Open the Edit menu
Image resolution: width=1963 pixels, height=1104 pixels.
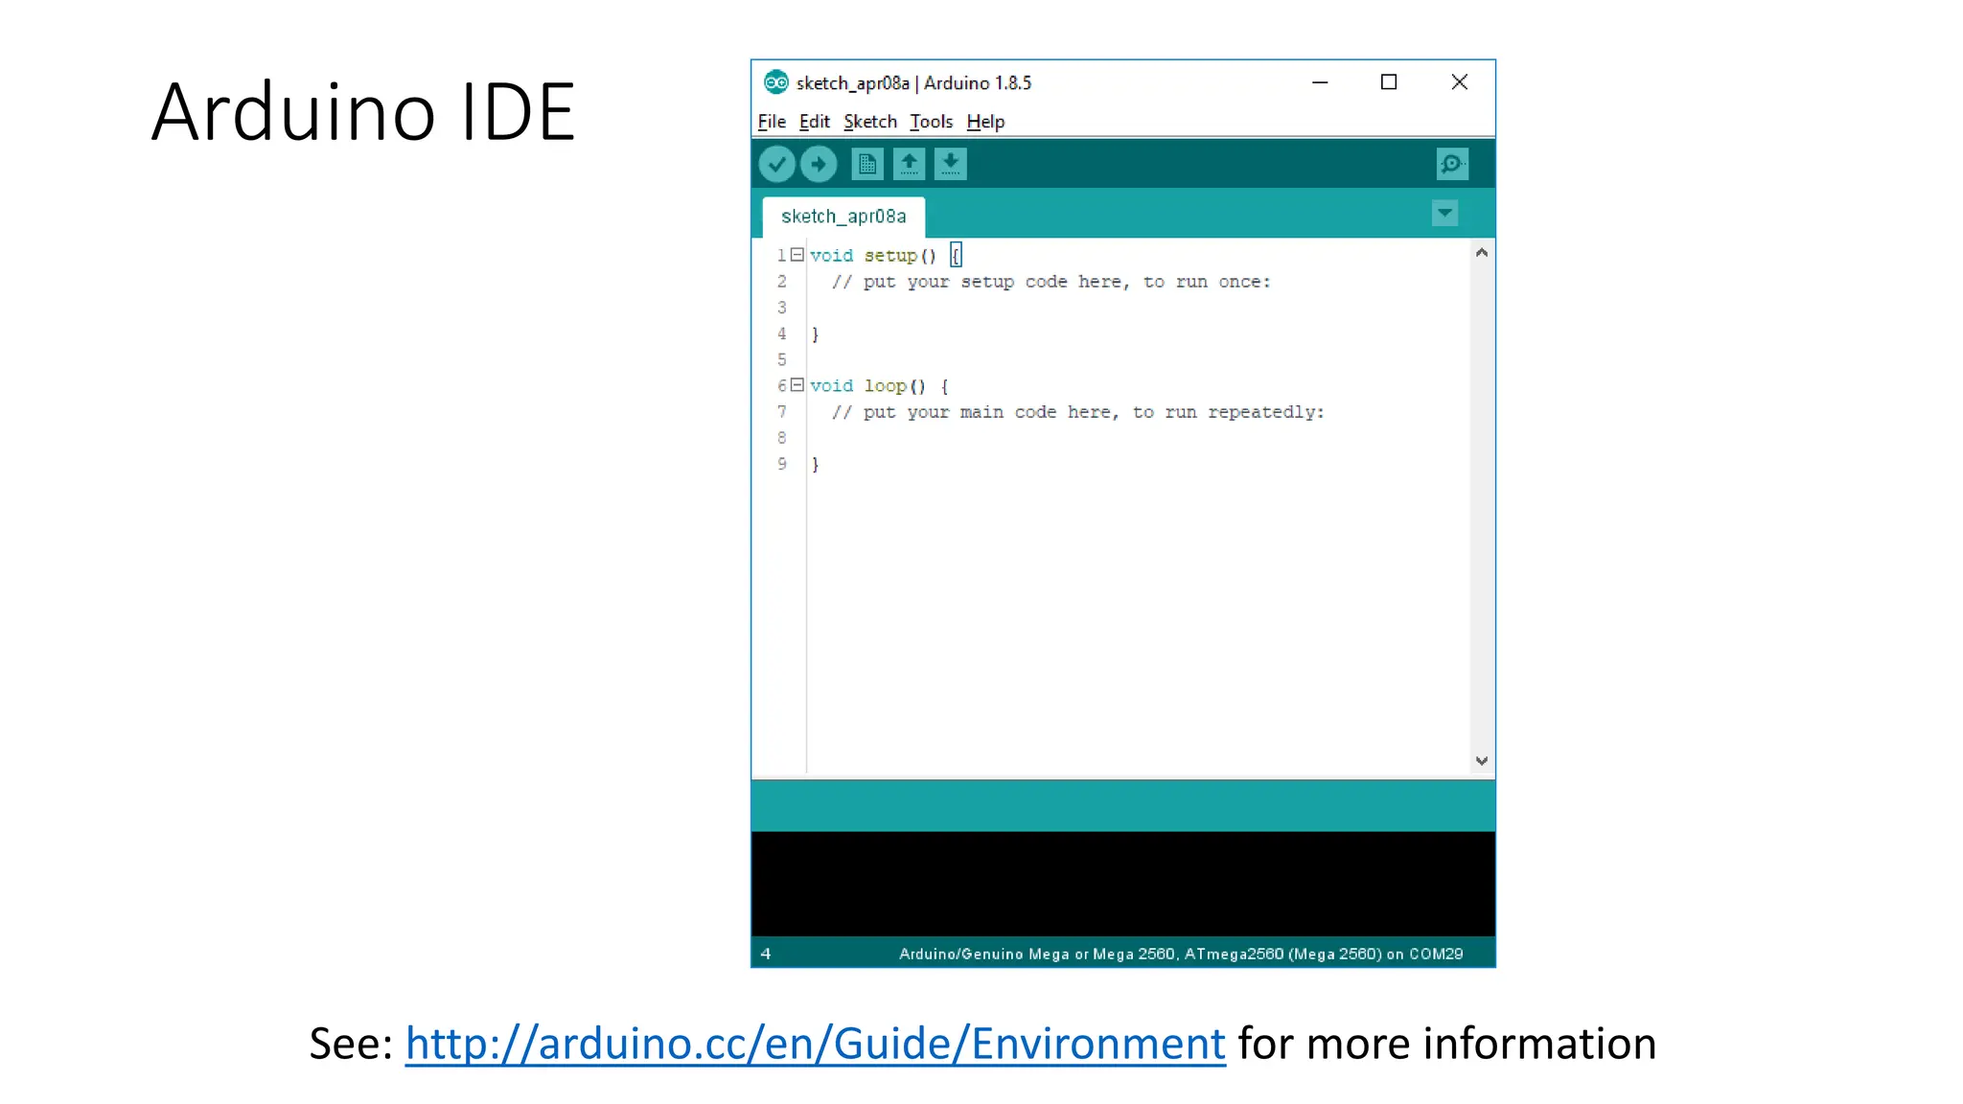pyautogui.click(x=814, y=122)
